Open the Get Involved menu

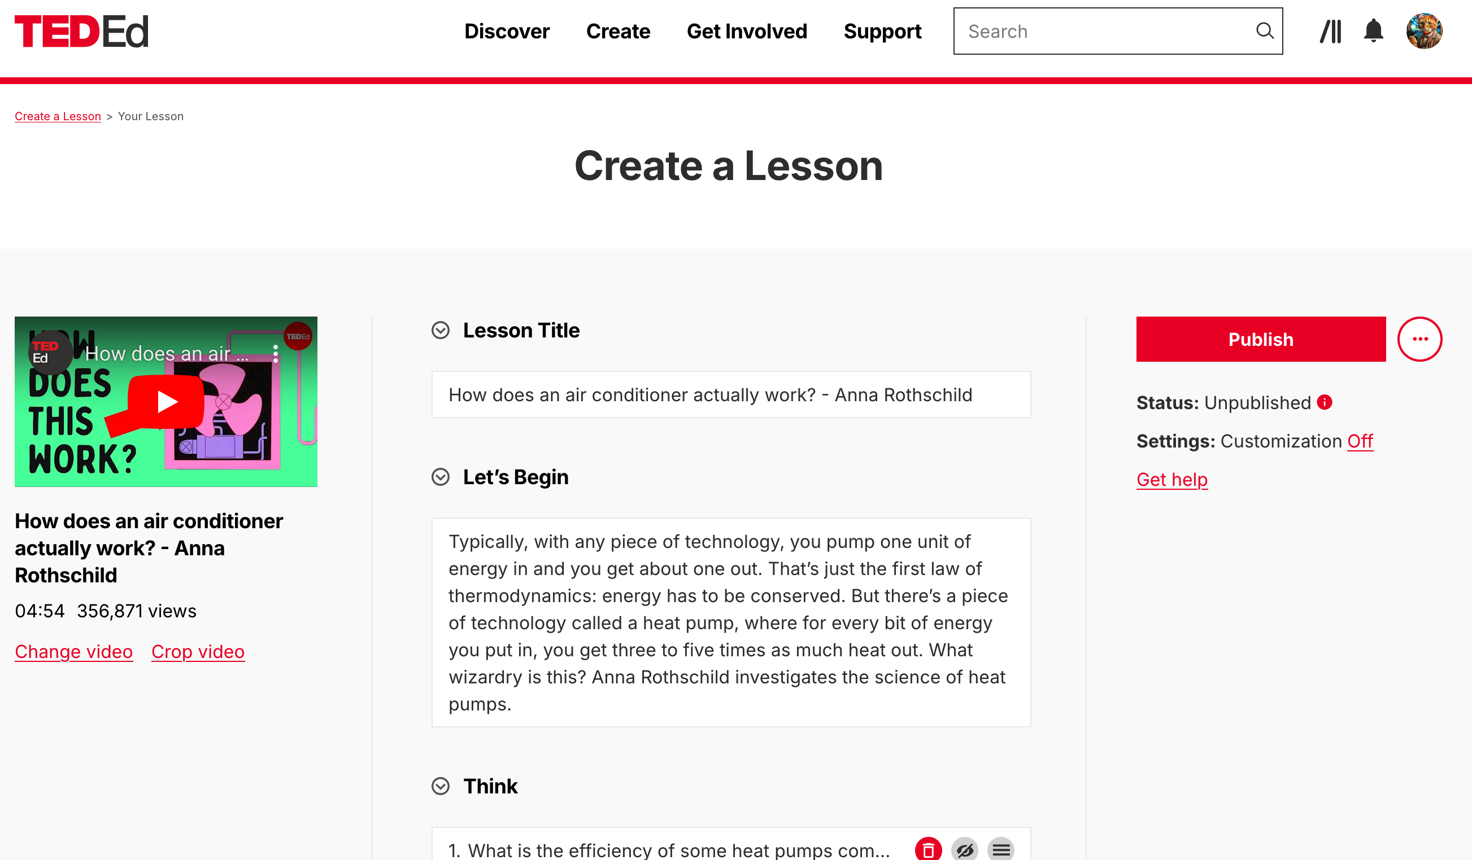(747, 32)
